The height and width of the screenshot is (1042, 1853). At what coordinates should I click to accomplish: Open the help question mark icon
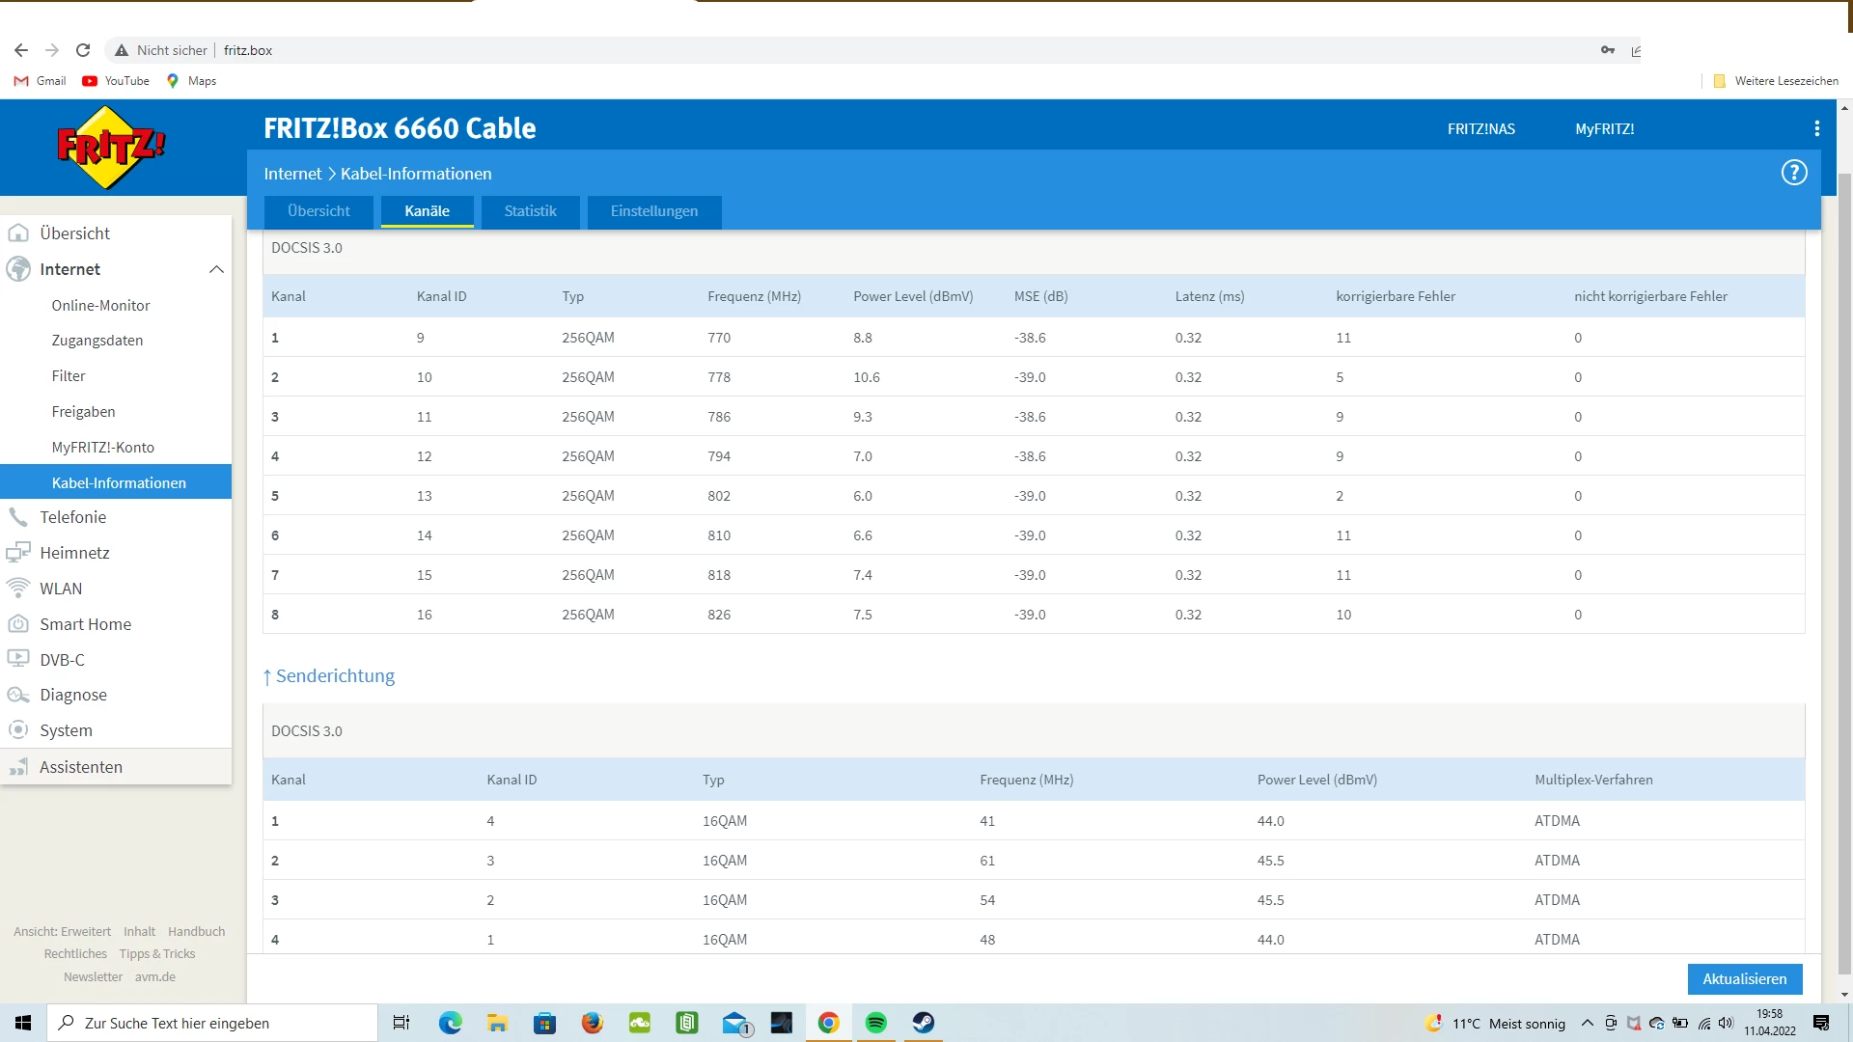pos(1793,173)
